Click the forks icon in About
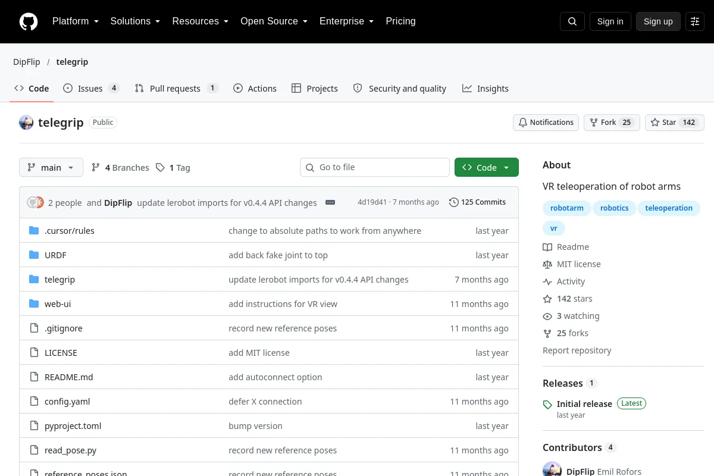Image resolution: width=714 pixels, height=476 pixels. [547, 333]
